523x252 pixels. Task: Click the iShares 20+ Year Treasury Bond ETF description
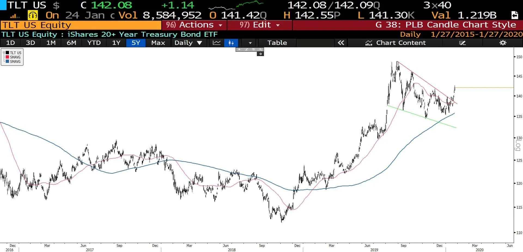click(x=142, y=35)
